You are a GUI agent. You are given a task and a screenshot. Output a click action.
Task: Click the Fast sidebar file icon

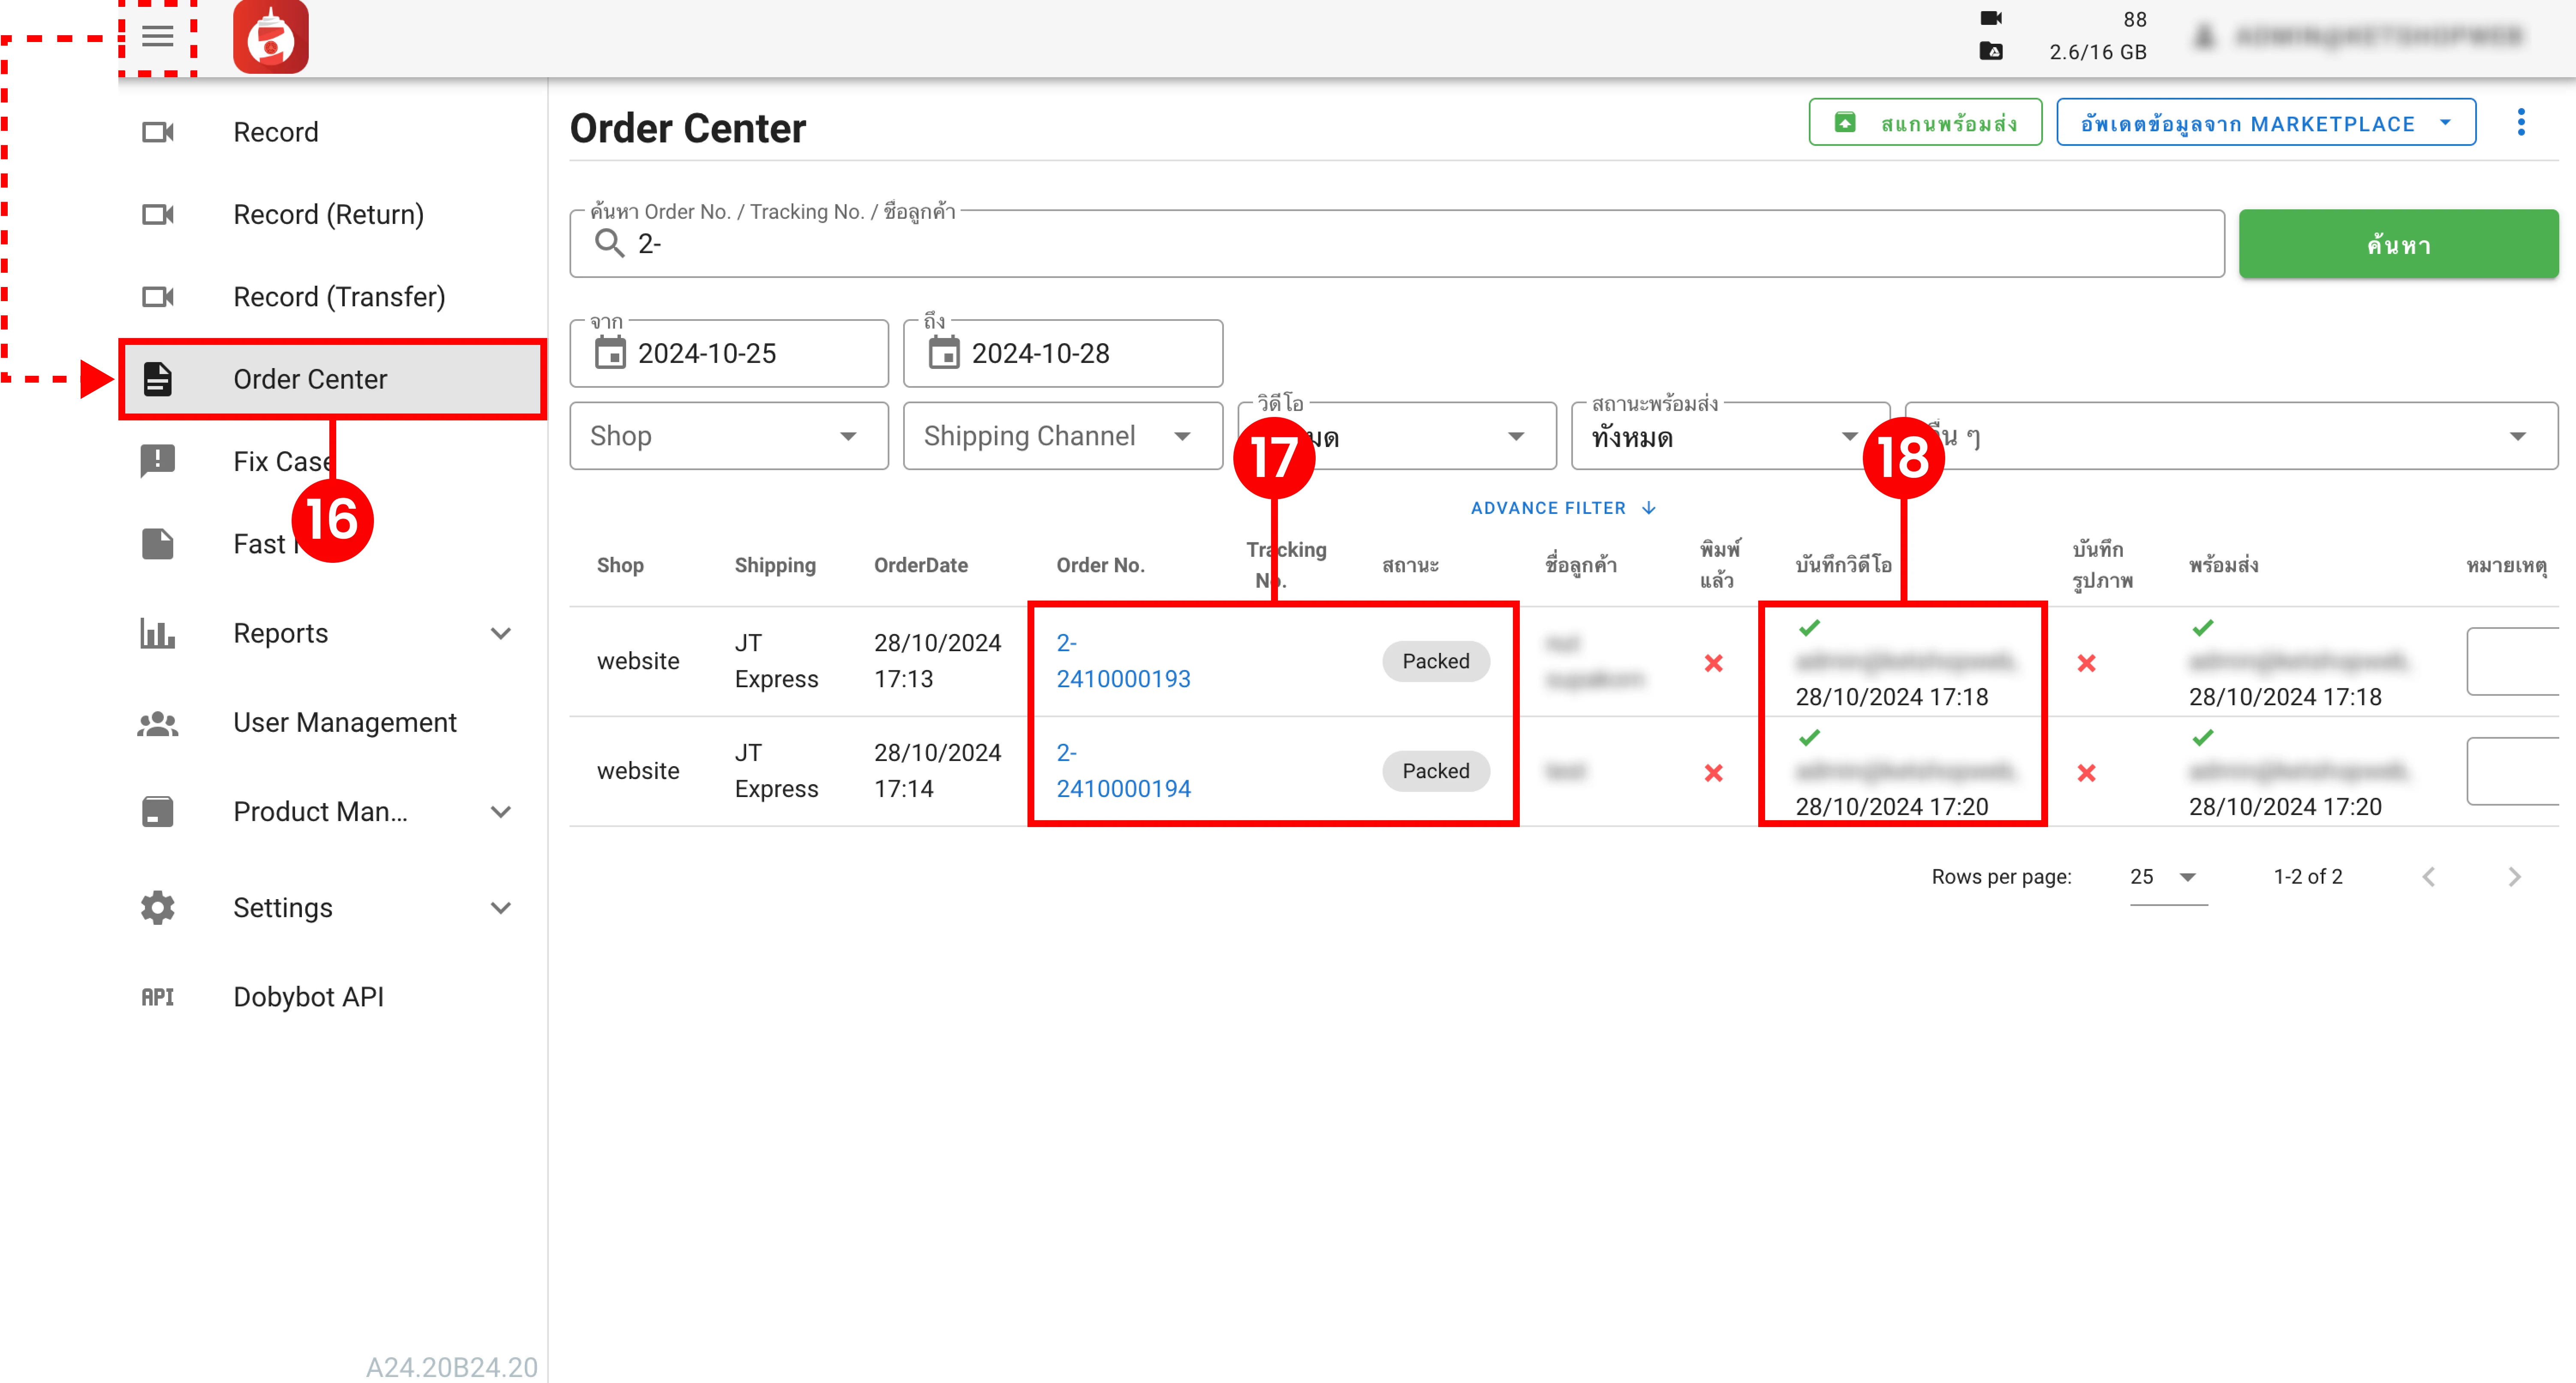click(157, 544)
